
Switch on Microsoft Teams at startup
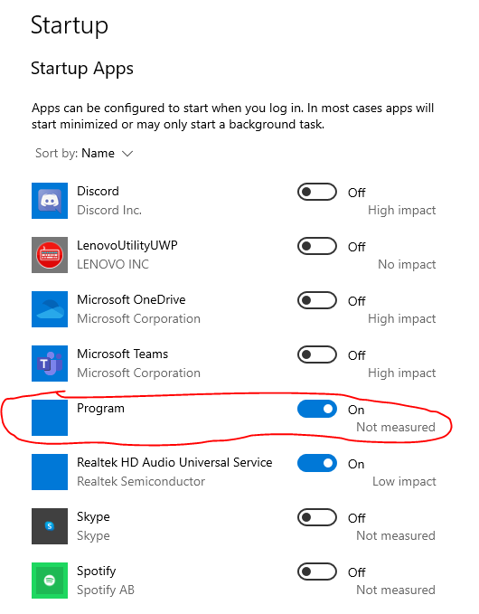pos(317,354)
